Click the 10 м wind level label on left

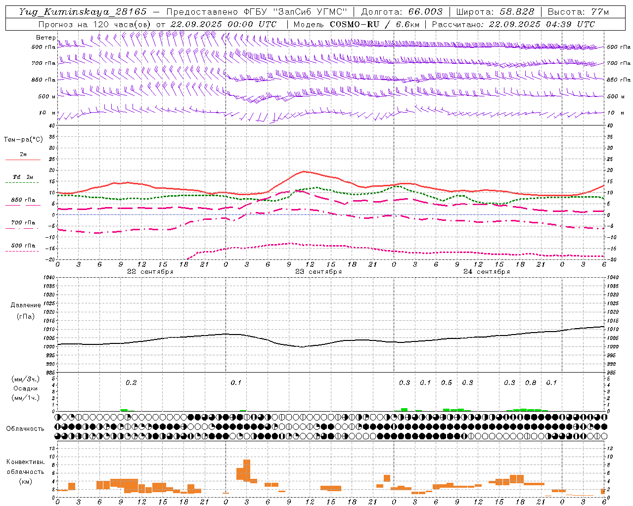47,113
